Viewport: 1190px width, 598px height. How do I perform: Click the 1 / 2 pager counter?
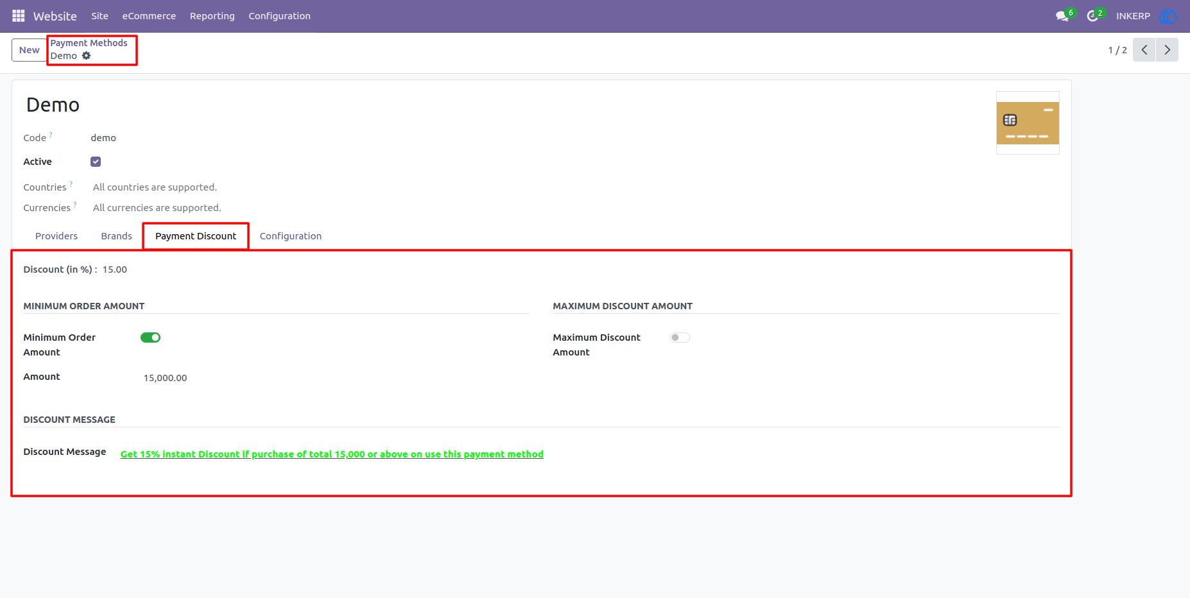tap(1117, 50)
